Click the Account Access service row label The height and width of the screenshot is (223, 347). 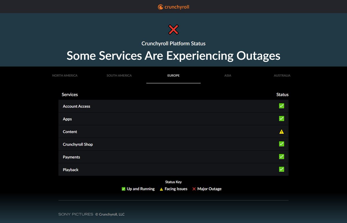pos(77,106)
